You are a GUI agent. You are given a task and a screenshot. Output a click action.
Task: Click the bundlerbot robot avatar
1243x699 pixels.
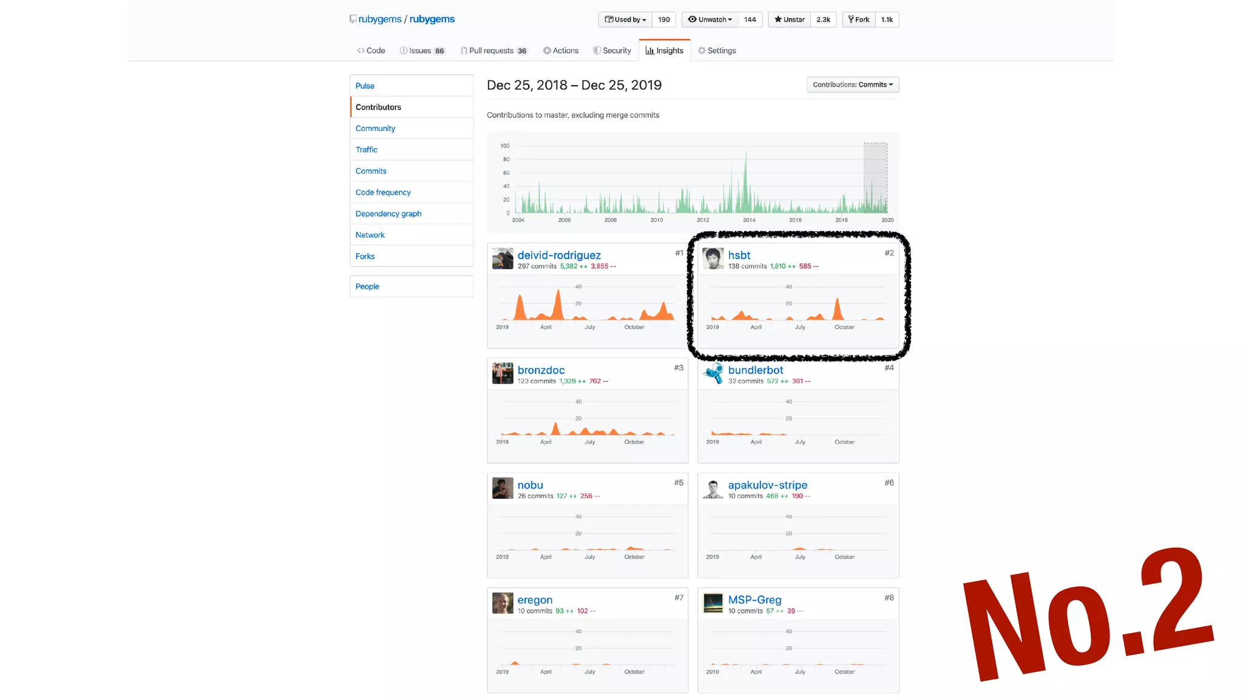point(713,373)
